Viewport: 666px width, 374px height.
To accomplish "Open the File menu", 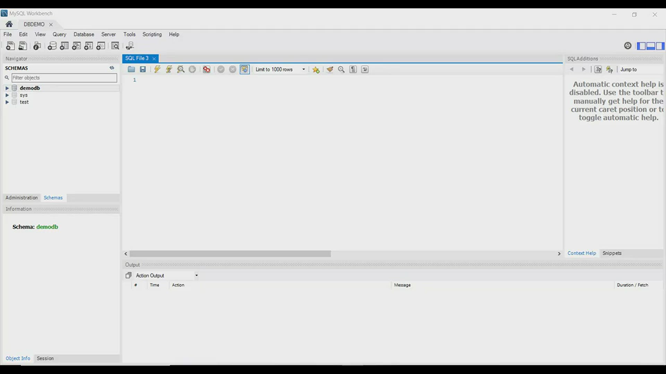I will click(8, 34).
